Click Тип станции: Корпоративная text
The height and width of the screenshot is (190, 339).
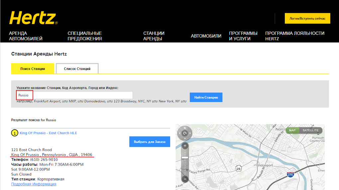(38, 179)
